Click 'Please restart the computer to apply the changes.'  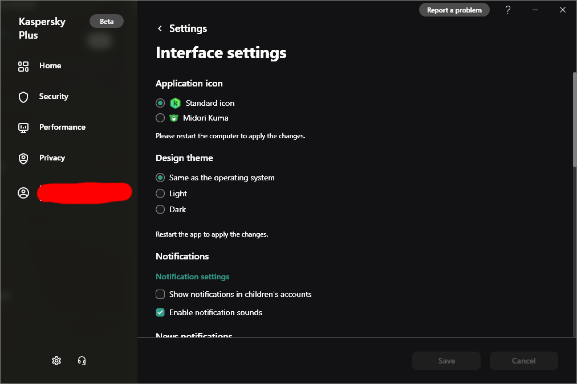tap(230, 136)
